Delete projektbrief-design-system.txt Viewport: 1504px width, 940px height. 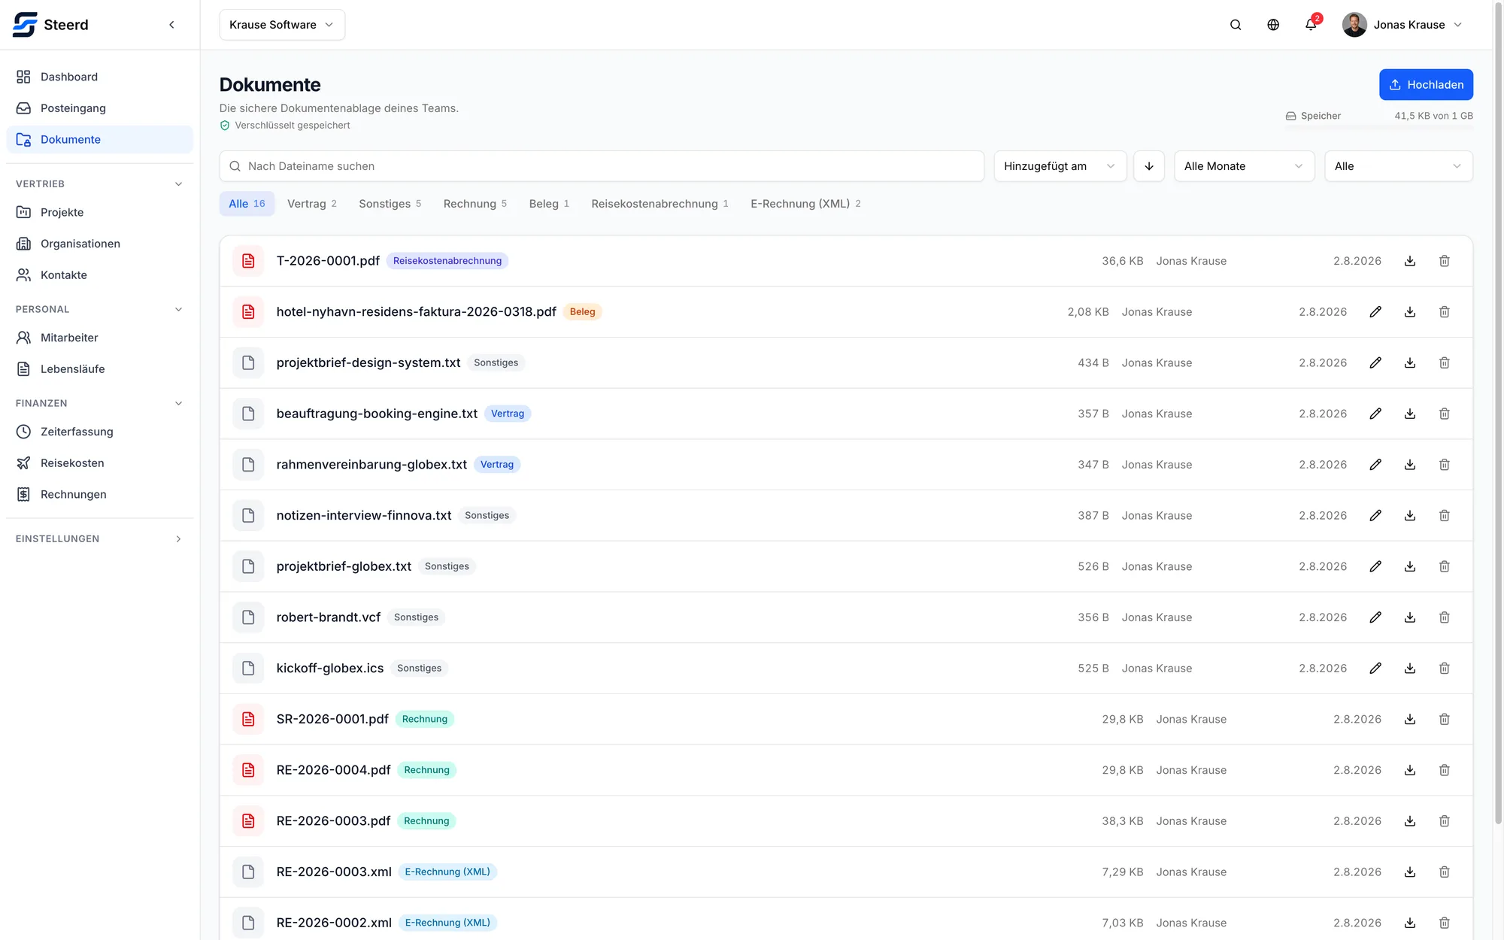point(1445,362)
